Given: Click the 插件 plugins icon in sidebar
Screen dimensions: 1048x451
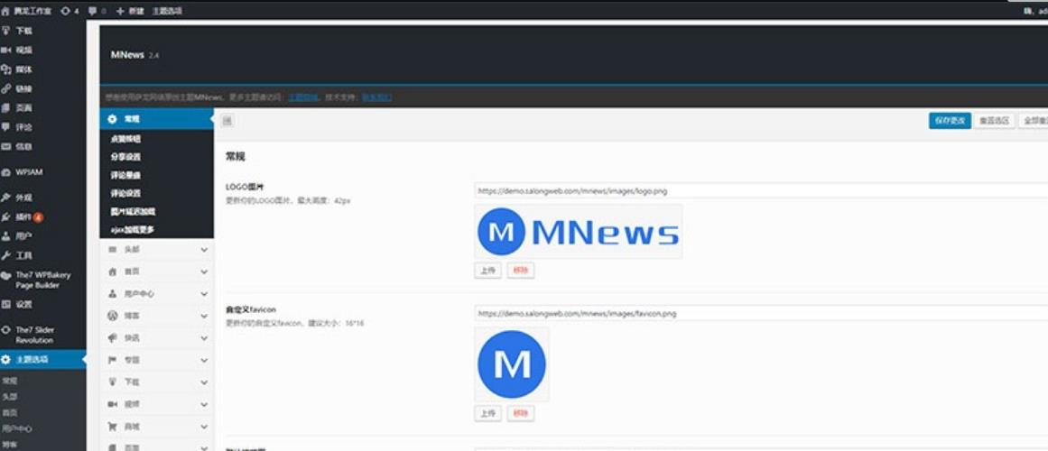Looking at the screenshot, I should [x=6, y=217].
